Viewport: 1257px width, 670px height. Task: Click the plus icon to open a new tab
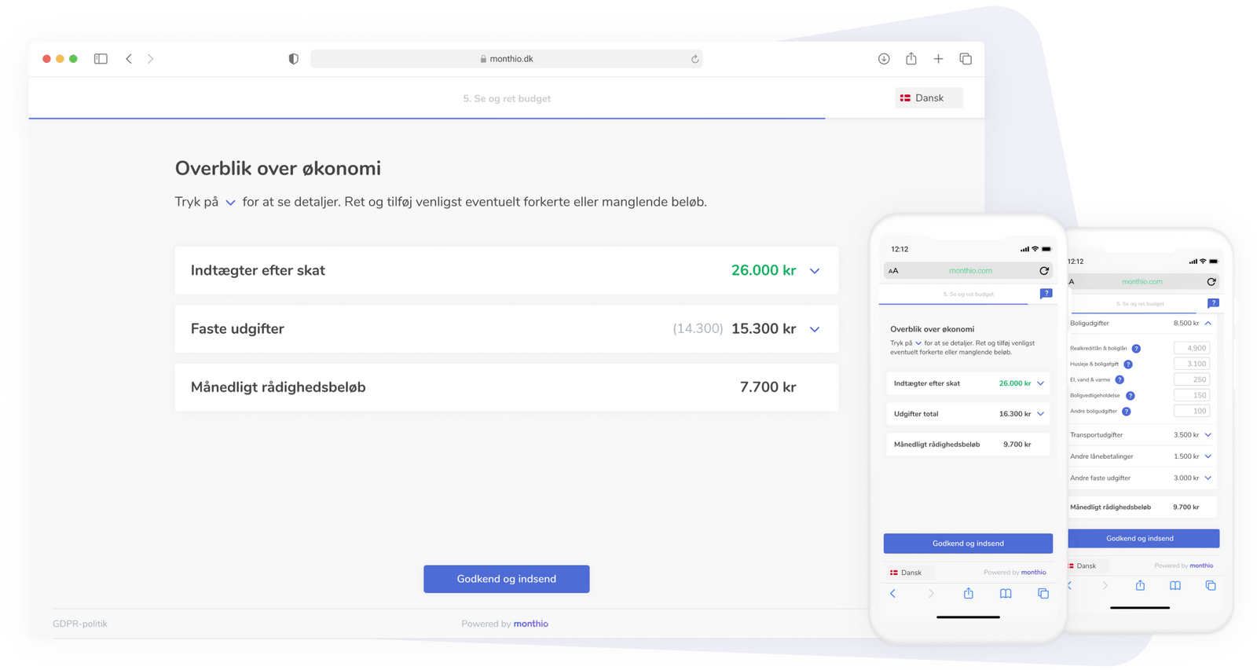(938, 59)
